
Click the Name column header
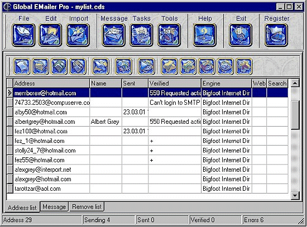tap(105, 83)
